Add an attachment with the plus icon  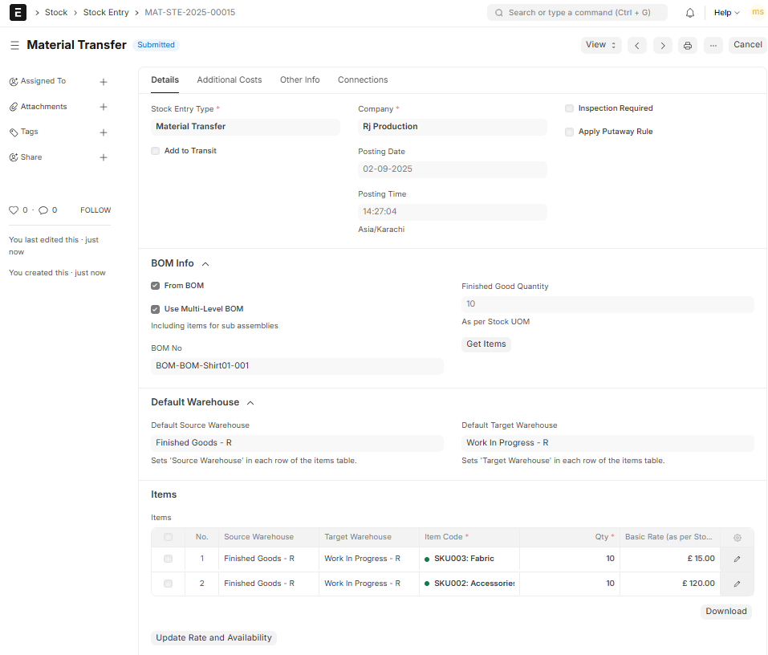tap(104, 107)
